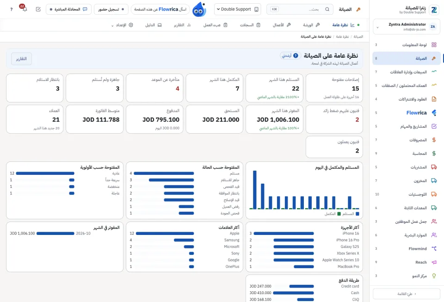Click the Credit card payment method row

point(304,286)
